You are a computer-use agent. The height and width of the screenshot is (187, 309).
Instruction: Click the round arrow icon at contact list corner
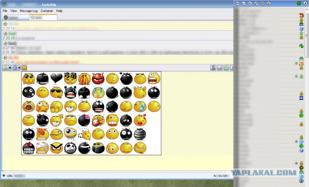click(305, 3)
